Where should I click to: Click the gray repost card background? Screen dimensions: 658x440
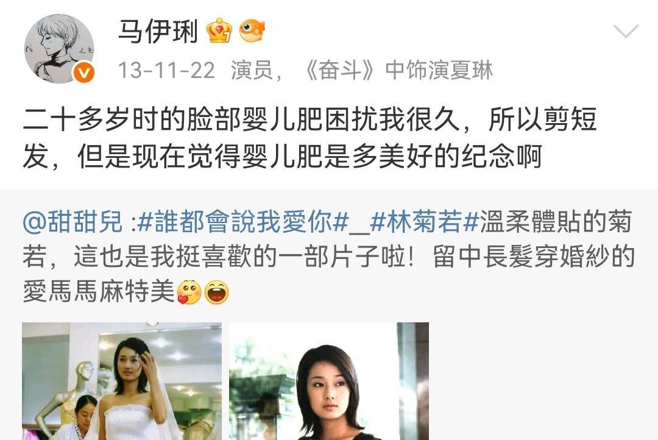click(x=542, y=378)
